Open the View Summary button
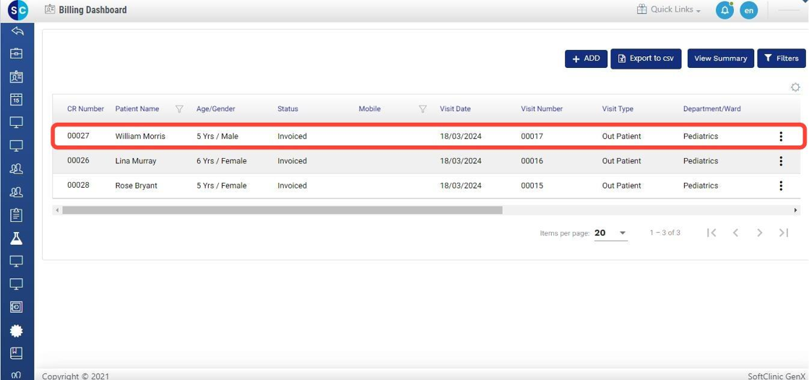Image resolution: width=809 pixels, height=380 pixels. (x=720, y=59)
